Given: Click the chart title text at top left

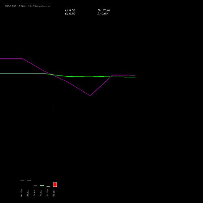Looking at the screenshot, I should click(x=28, y=6).
